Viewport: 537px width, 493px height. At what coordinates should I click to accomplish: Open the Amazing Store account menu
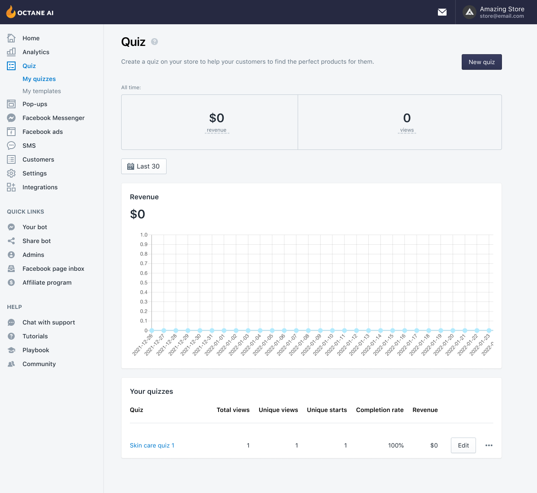coord(495,12)
